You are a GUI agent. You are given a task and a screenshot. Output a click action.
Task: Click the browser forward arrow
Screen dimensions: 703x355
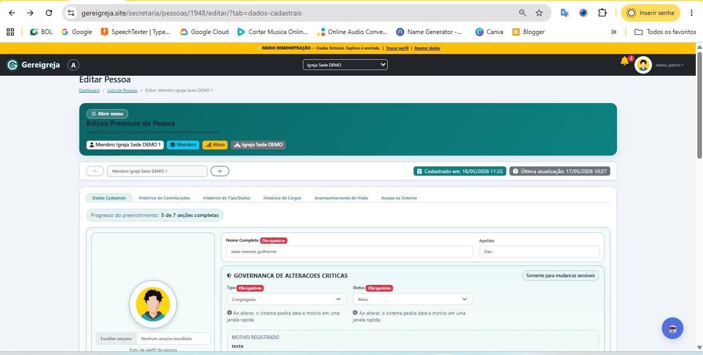[30, 13]
